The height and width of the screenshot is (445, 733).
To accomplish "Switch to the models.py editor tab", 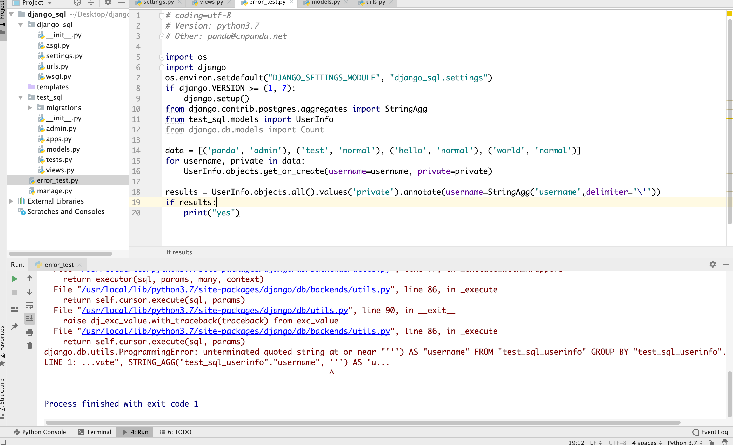I will tap(325, 3).
